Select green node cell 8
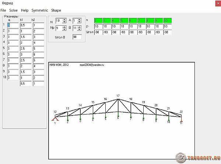The width and height of the screenshot is (221, 164). click(150, 21)
